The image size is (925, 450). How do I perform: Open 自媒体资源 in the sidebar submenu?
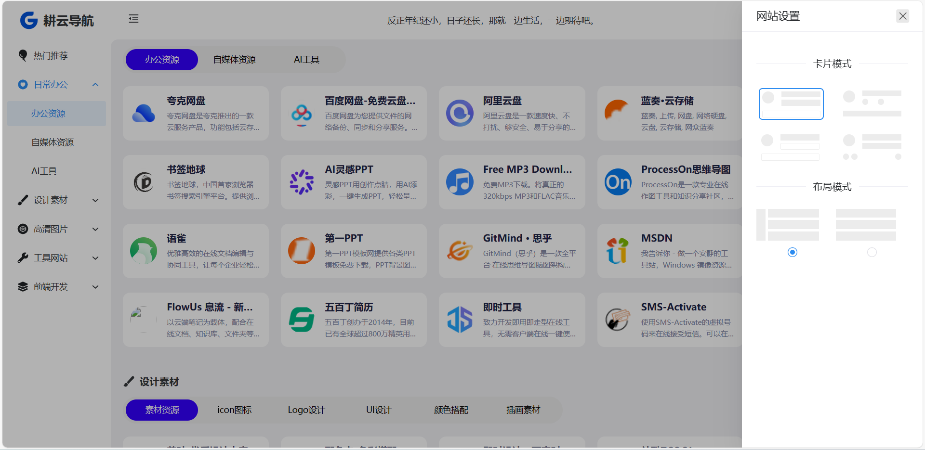click(56, 142)
